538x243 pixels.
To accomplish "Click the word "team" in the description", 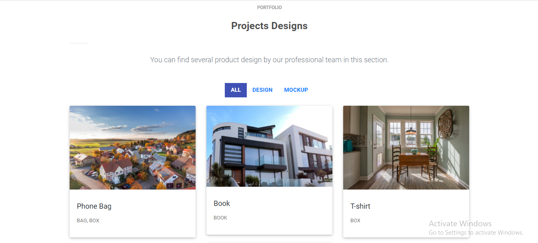I will pos(333,60).
